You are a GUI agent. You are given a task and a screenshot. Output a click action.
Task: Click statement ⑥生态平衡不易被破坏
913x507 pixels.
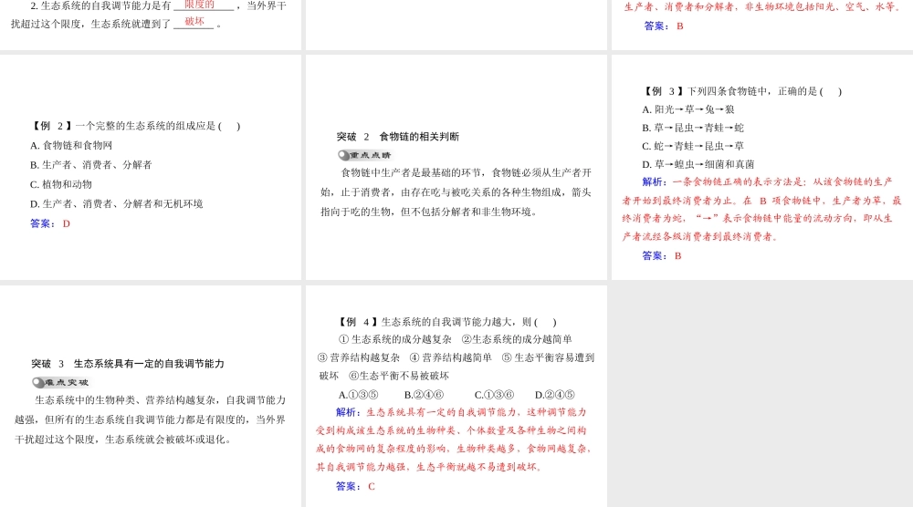[x=399, y=376]
